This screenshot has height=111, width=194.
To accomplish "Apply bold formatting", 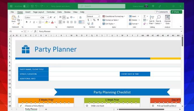I will pos(27,22).
